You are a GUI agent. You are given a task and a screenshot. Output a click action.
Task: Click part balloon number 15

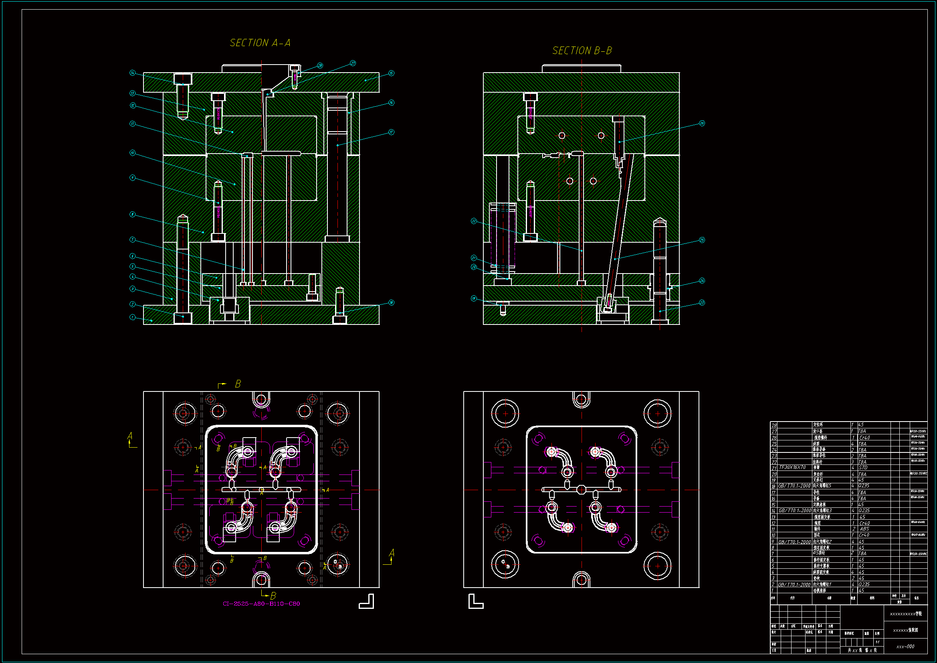(391, 73)
